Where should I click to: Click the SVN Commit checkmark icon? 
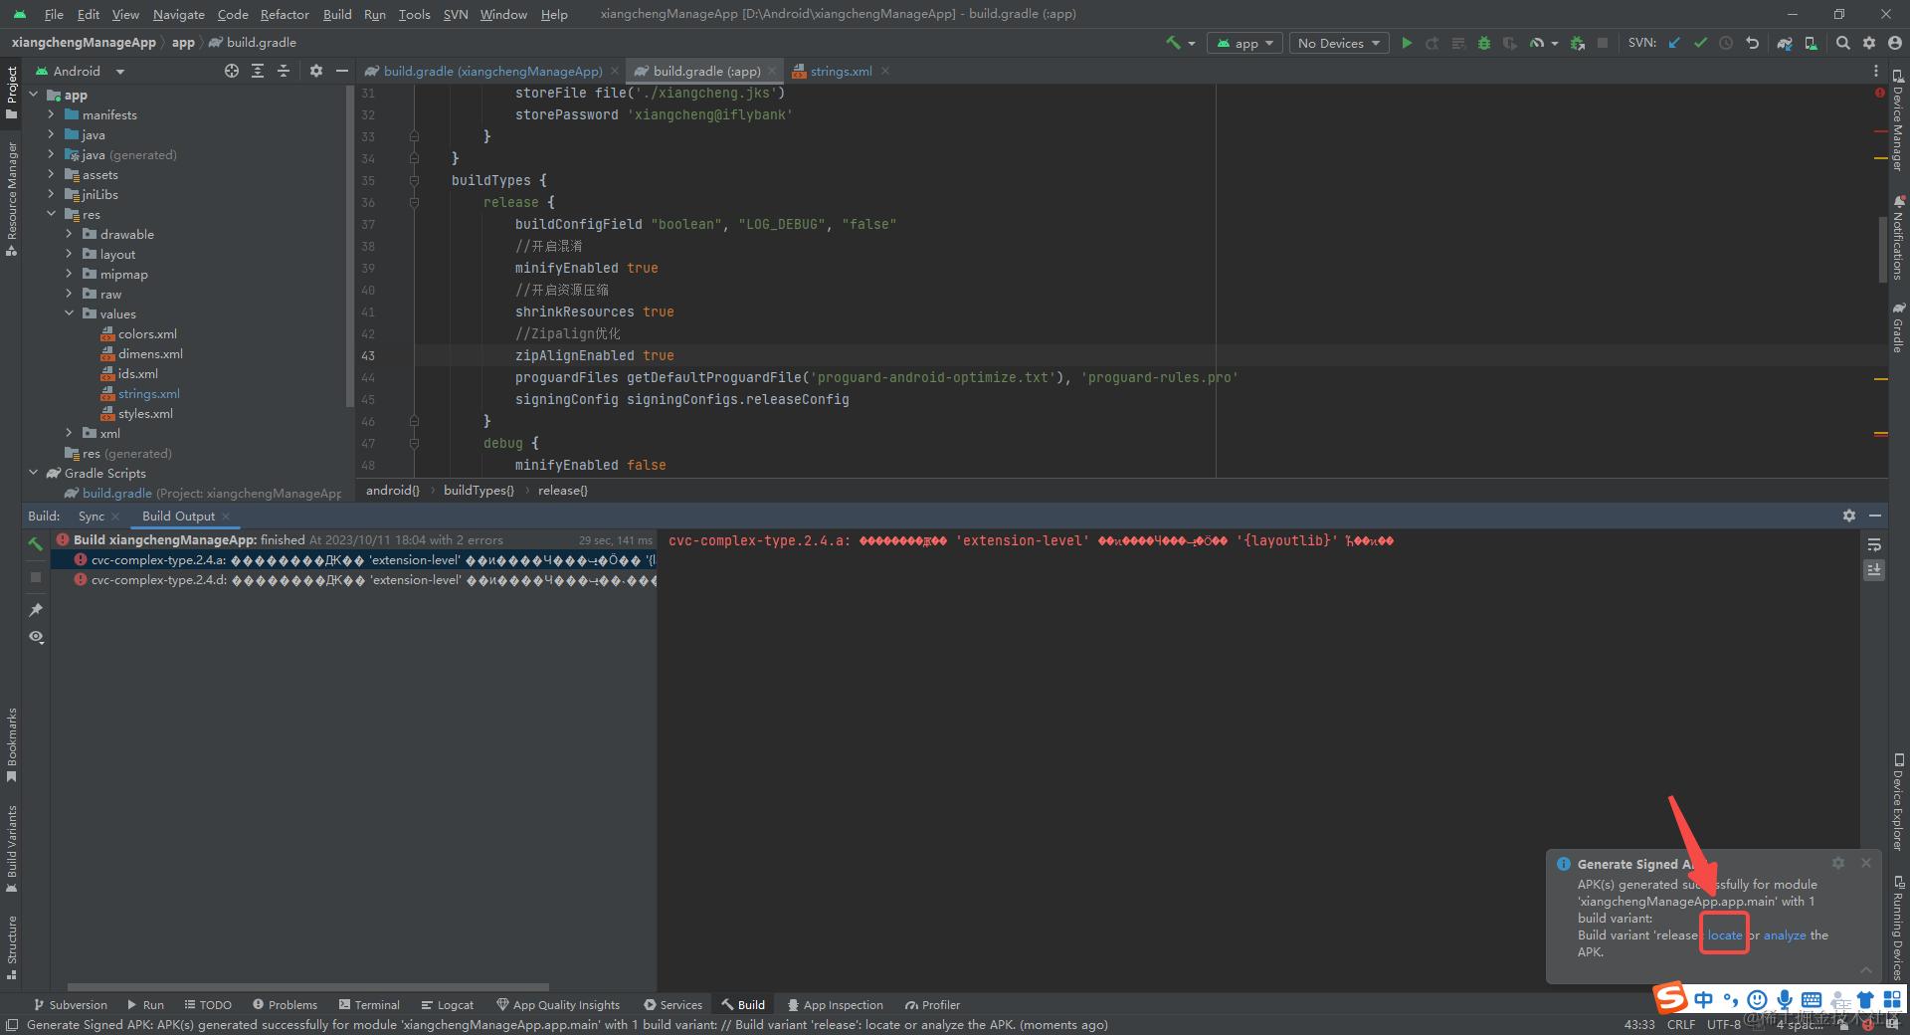[1700, 43]
